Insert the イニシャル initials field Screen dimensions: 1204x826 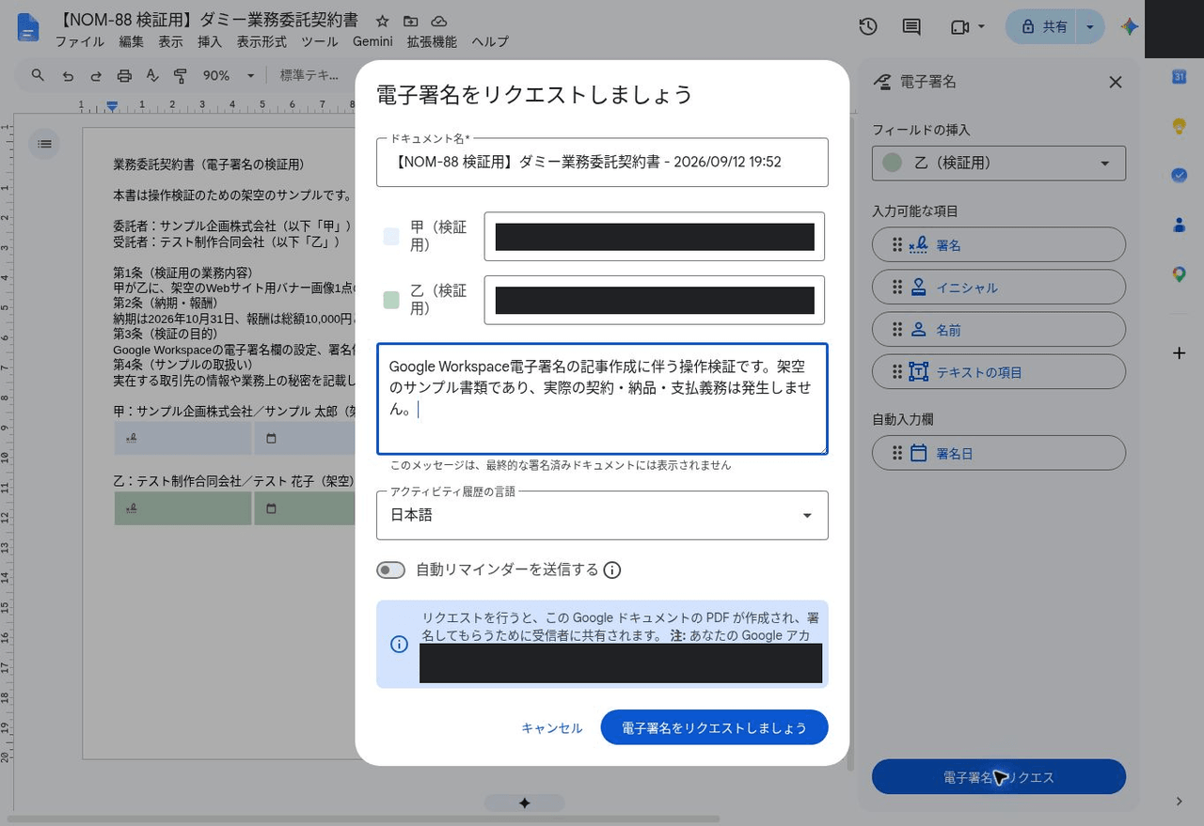(999, 288)
